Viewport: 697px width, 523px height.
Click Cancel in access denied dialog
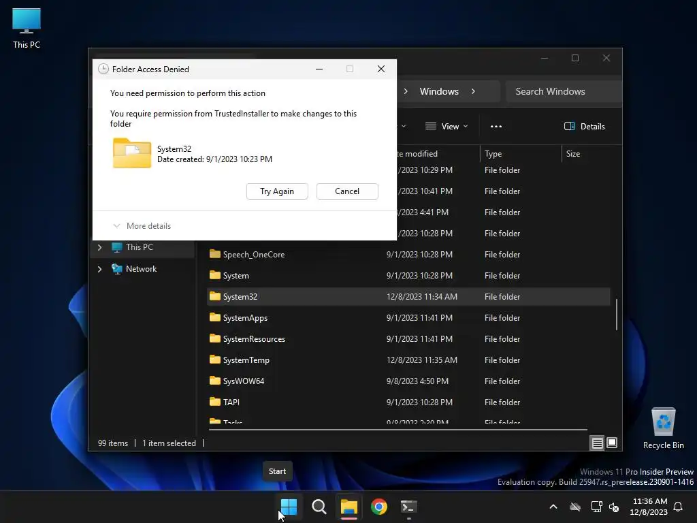point(347,191)
